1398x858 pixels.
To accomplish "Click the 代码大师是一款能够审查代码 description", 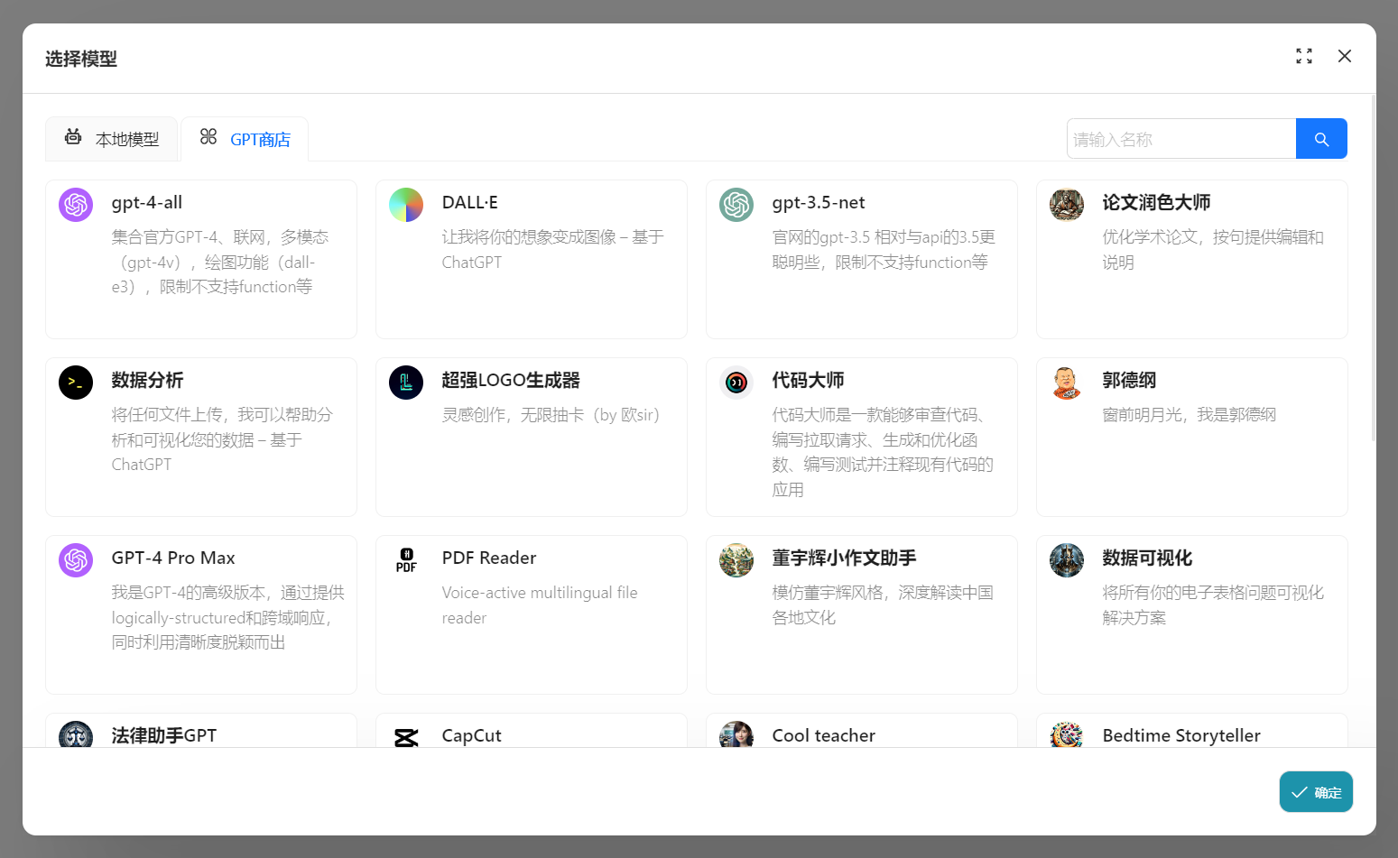I will click(x=883, y=452).
